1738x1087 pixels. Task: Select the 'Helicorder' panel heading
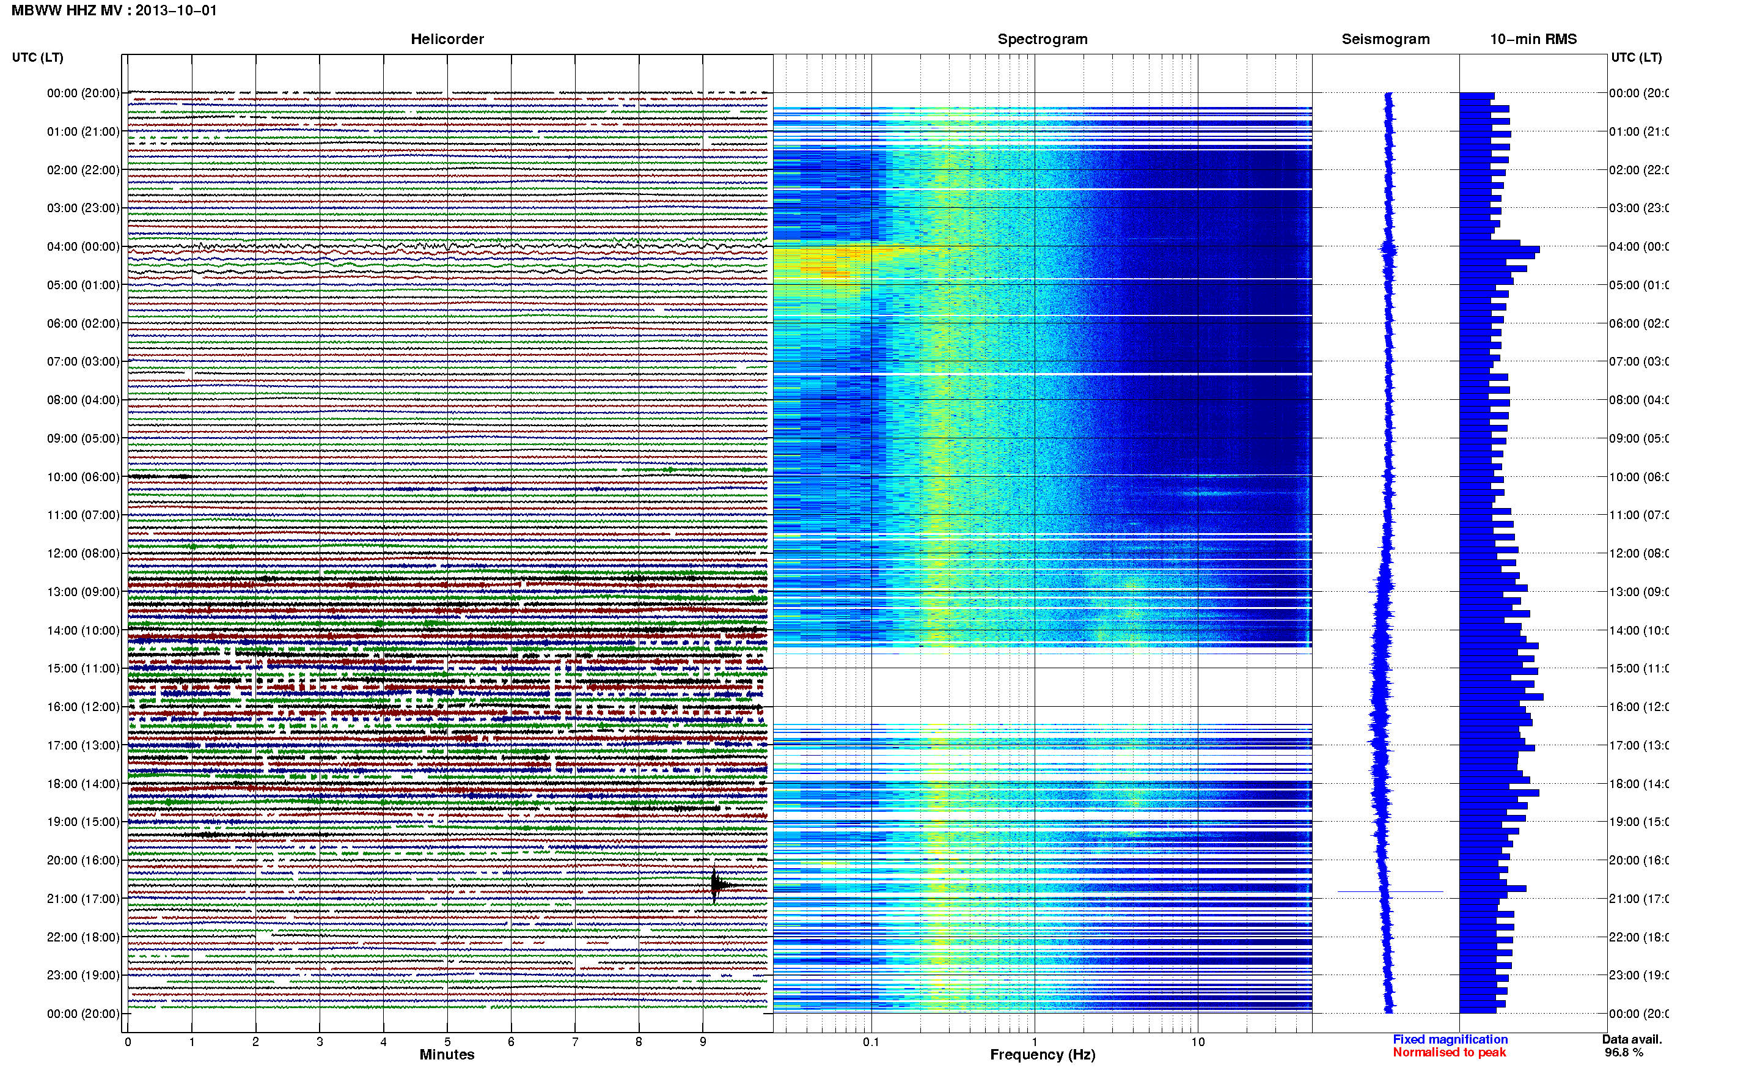(x=447, y=39)
